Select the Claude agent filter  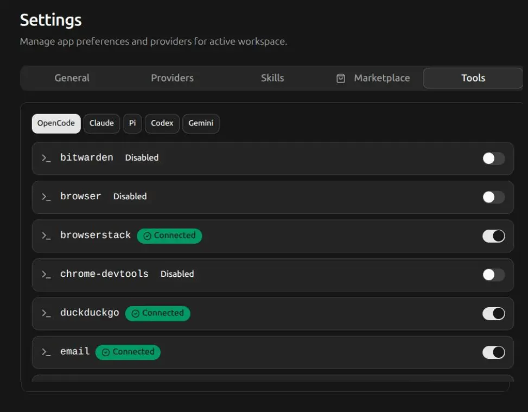[101, 124]
